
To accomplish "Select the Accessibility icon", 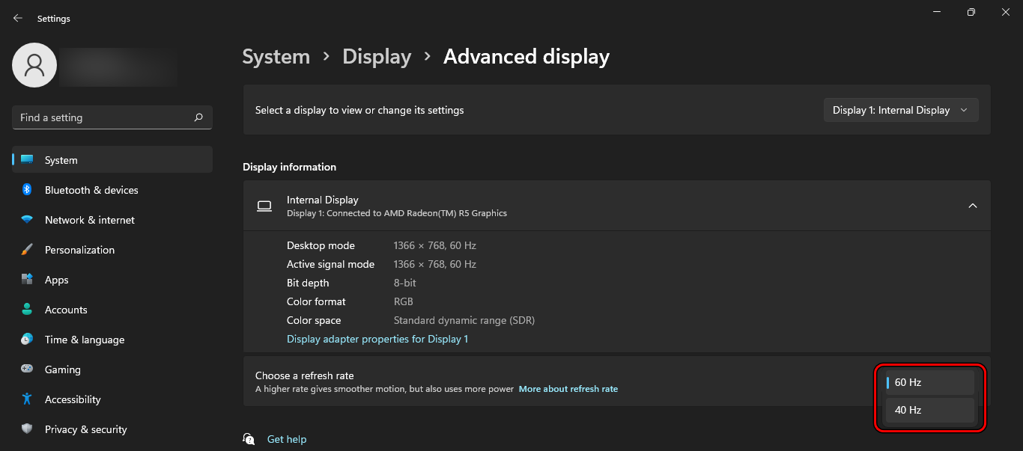I will pyautogui.click(x=28, y=399).
